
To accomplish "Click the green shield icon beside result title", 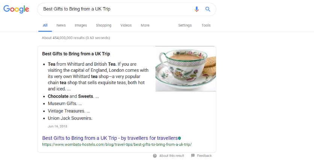I will point(180,138).
